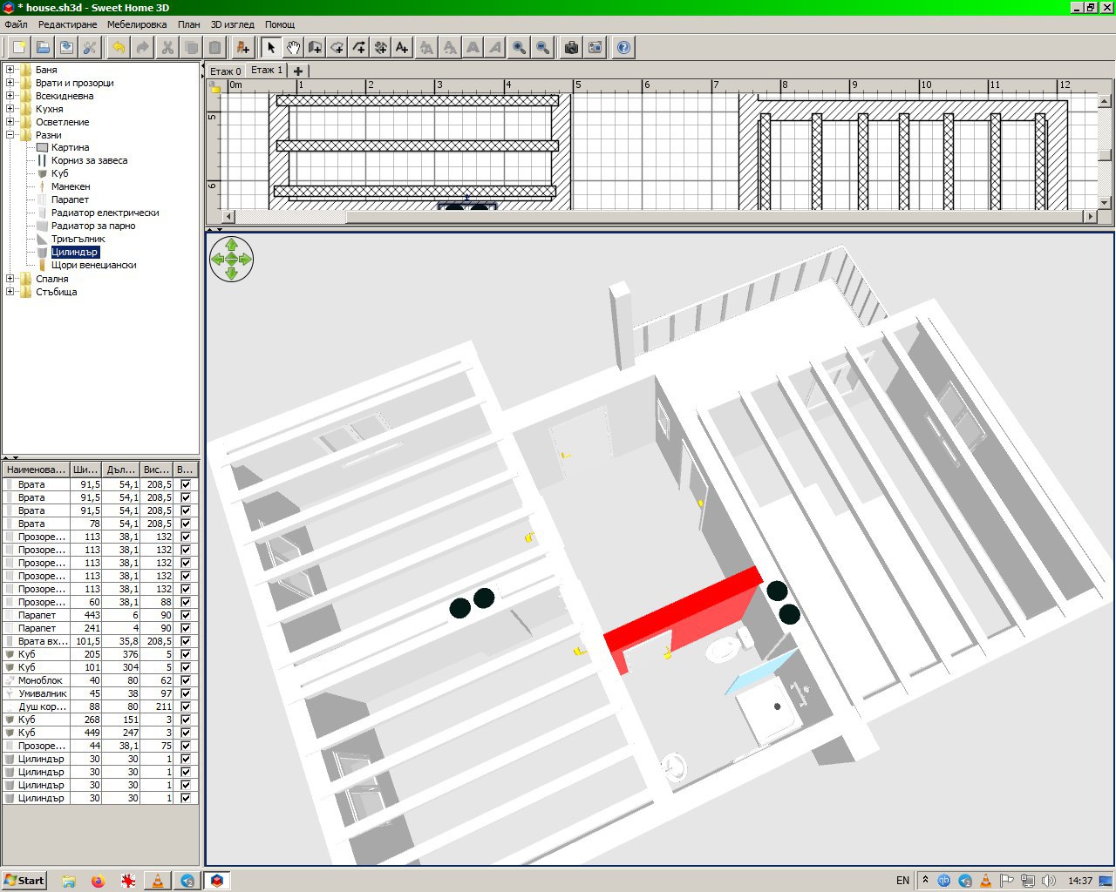
Task: Click the Add furniture toolbar icon
Action: [x=243, y=47]
